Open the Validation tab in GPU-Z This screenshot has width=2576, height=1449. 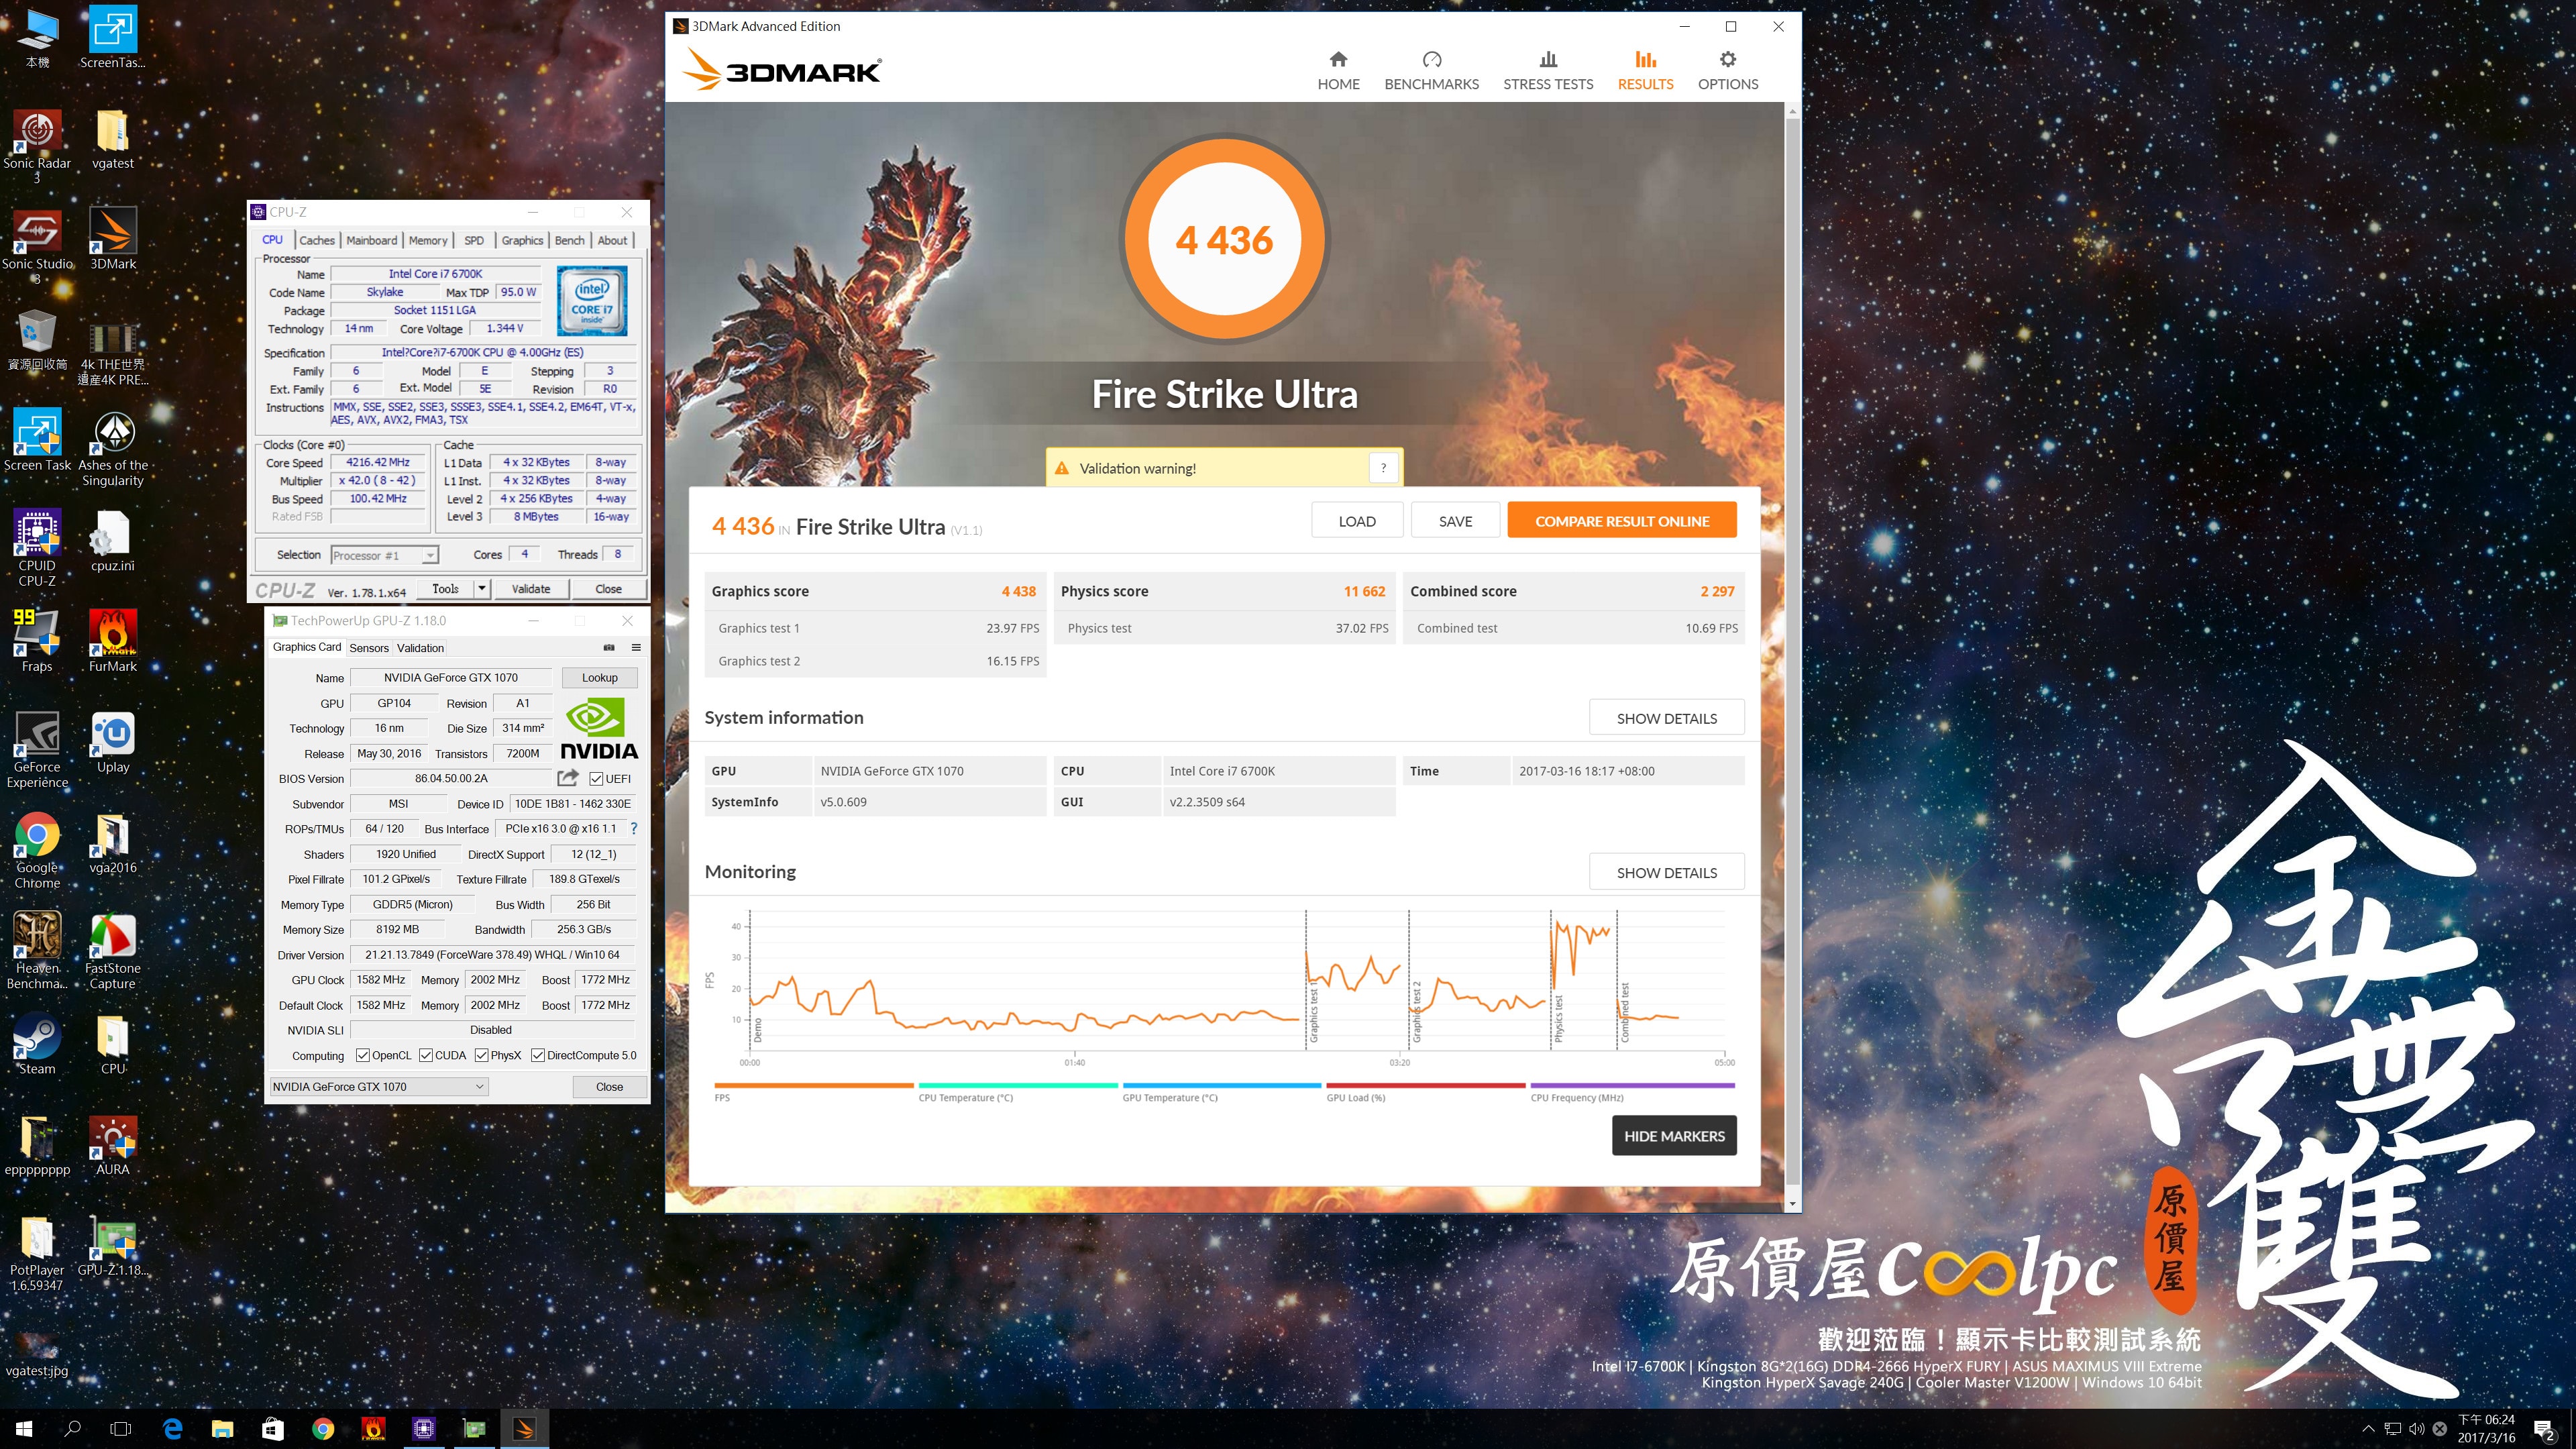(420, 648)
